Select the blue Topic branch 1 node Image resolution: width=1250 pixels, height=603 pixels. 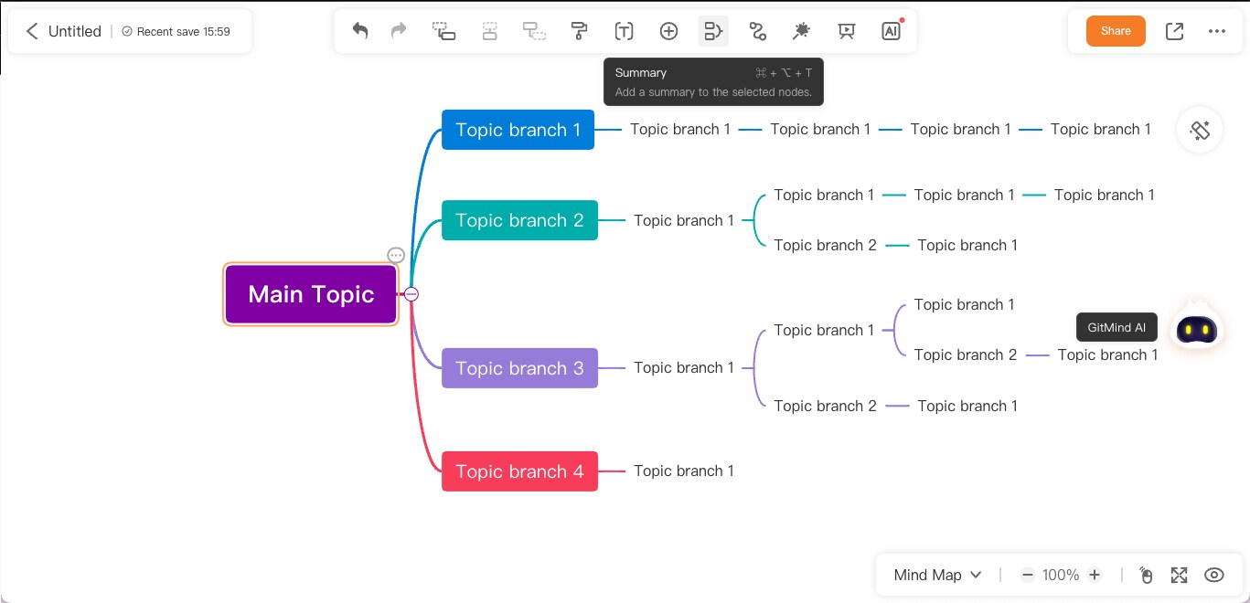click(x=518, y=130)
